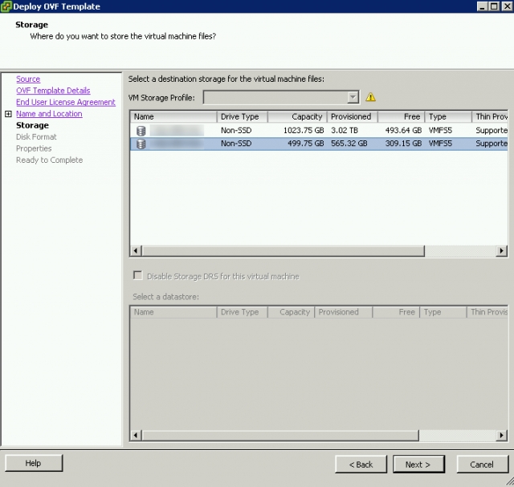Click the datastore icon in the second row
This screenshot has height=487, width=514.
pos(141,144)
